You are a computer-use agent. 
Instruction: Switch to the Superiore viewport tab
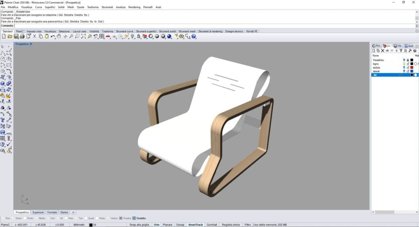pos(38,212)
